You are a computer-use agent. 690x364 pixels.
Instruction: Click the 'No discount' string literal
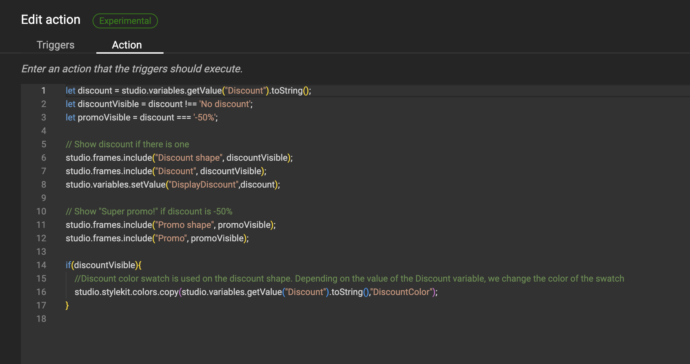pyautogui.click(x=225, y=104)
